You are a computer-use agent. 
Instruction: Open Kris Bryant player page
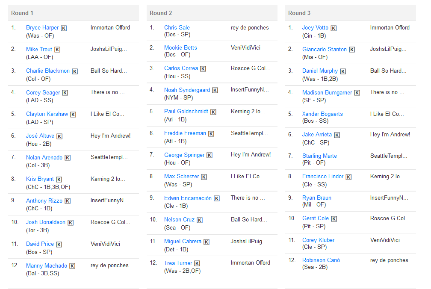40,179
